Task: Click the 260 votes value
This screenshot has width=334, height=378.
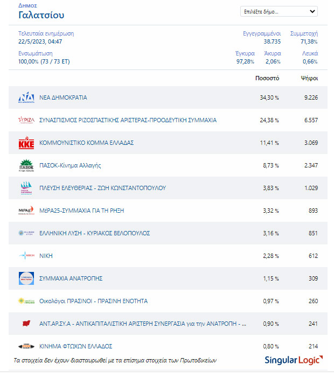Action: coord(314,301)
